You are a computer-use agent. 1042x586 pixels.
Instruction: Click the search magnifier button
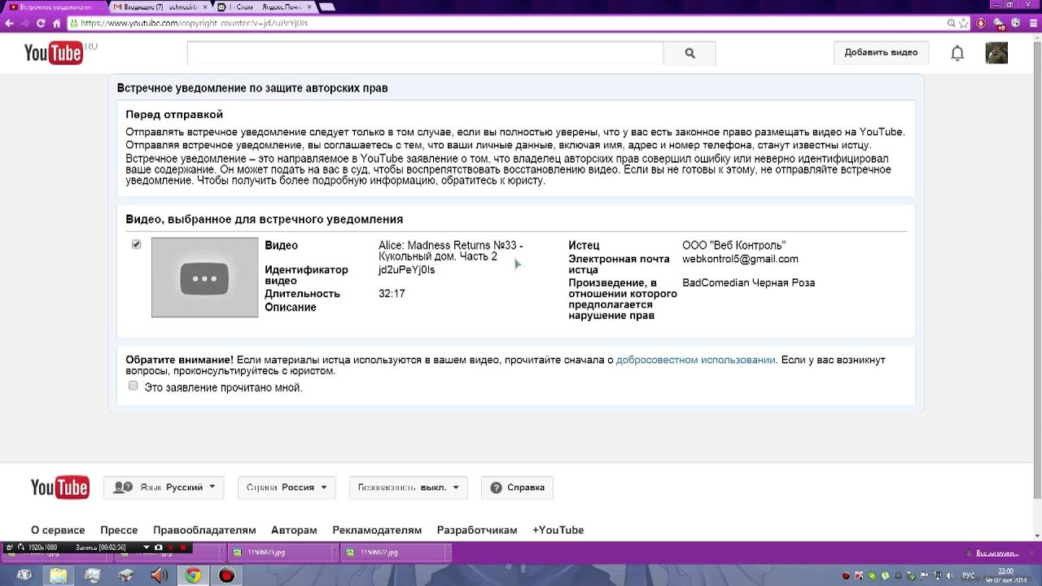click(x=690, y=54)
